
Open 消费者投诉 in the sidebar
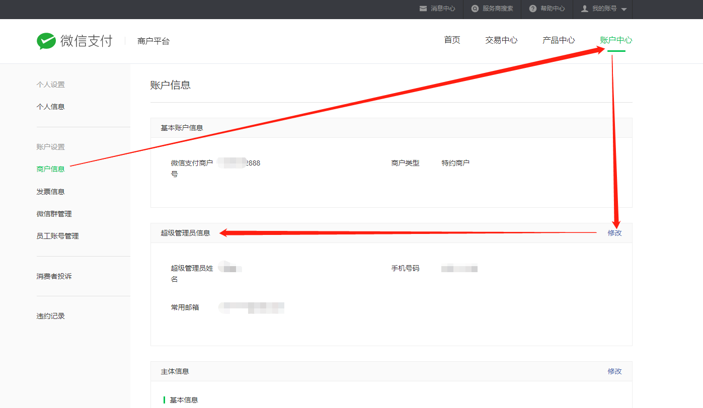pos(54,276)
